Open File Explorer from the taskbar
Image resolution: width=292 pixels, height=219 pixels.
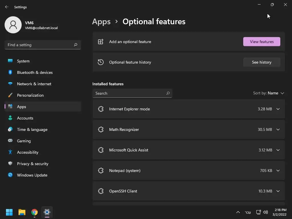(22, 212)
